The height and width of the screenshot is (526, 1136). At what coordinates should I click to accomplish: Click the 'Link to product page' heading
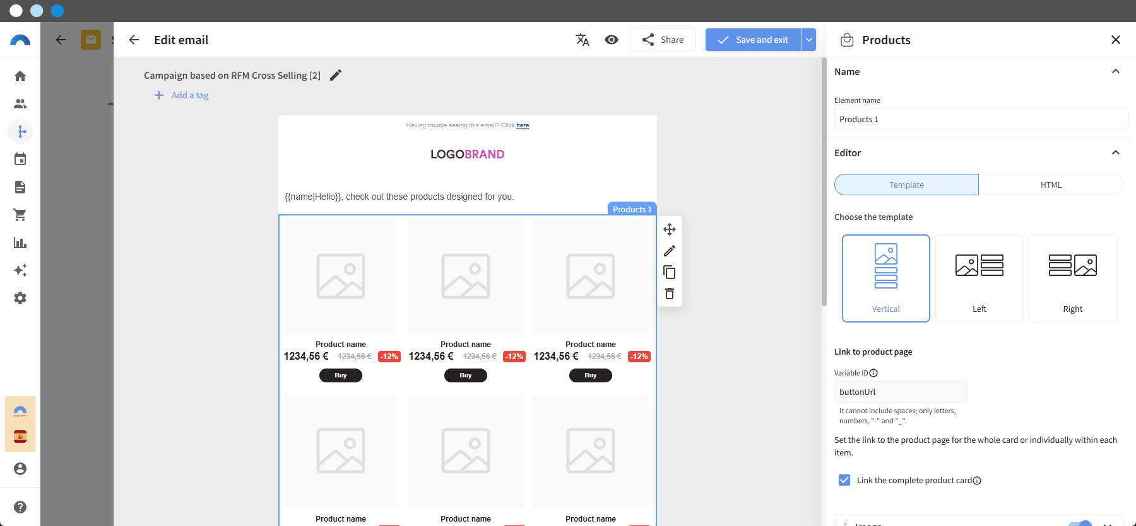pos(873,352)
